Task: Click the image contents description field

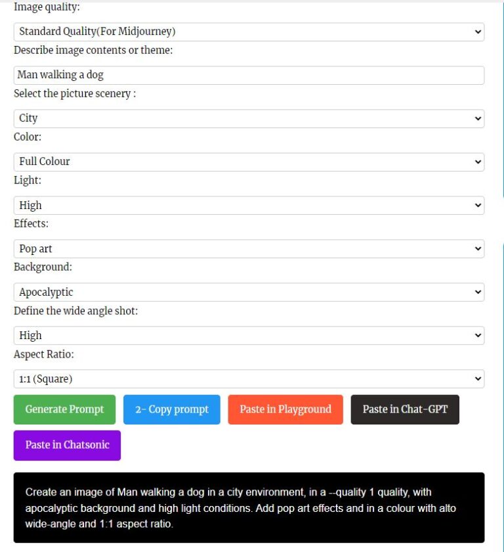Action: point(248,75)
